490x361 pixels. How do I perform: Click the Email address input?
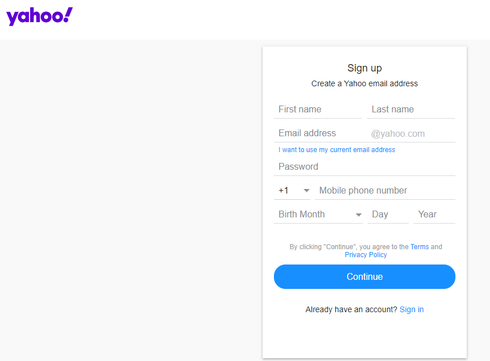point(321,133)
